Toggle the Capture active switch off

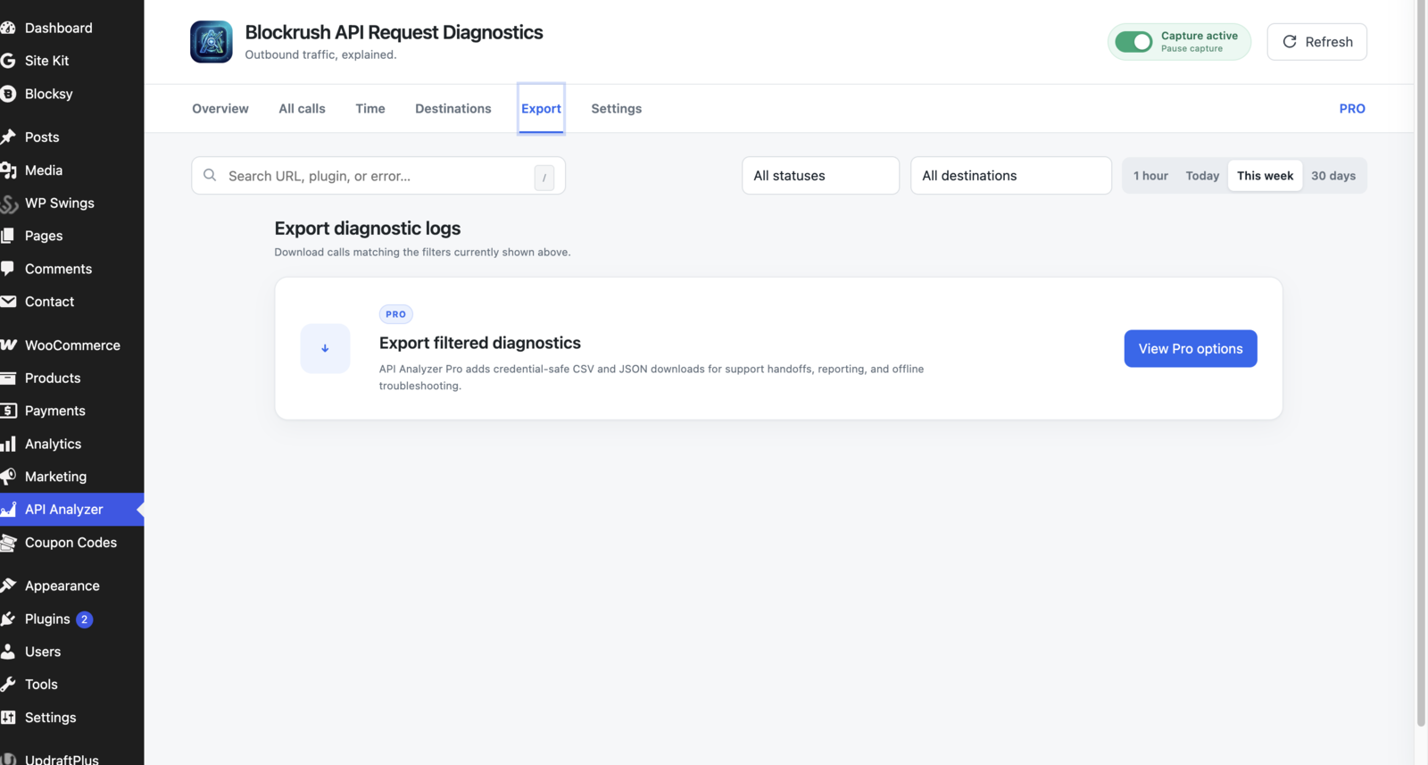[1133, 42]
